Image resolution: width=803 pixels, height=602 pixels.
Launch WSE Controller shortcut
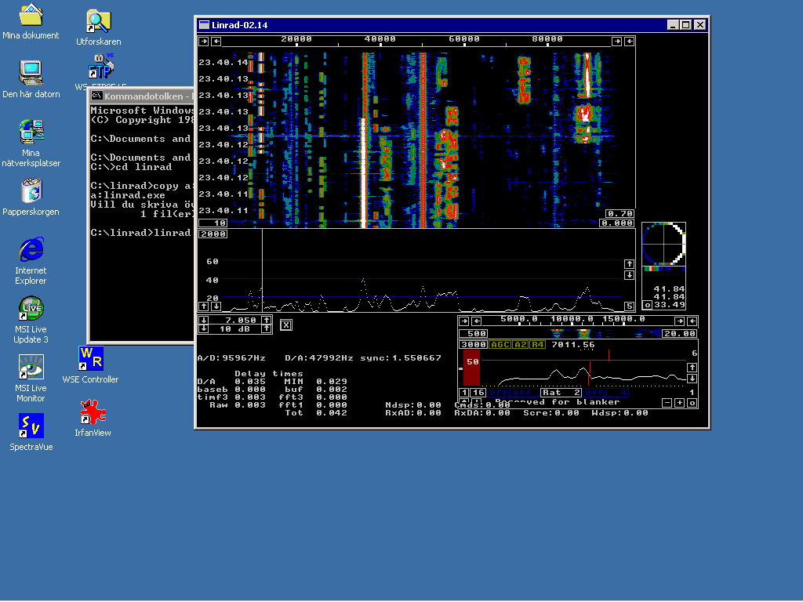[x=91, y=365]
